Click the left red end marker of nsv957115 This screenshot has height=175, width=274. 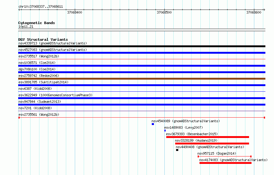(x=198, y=156)
